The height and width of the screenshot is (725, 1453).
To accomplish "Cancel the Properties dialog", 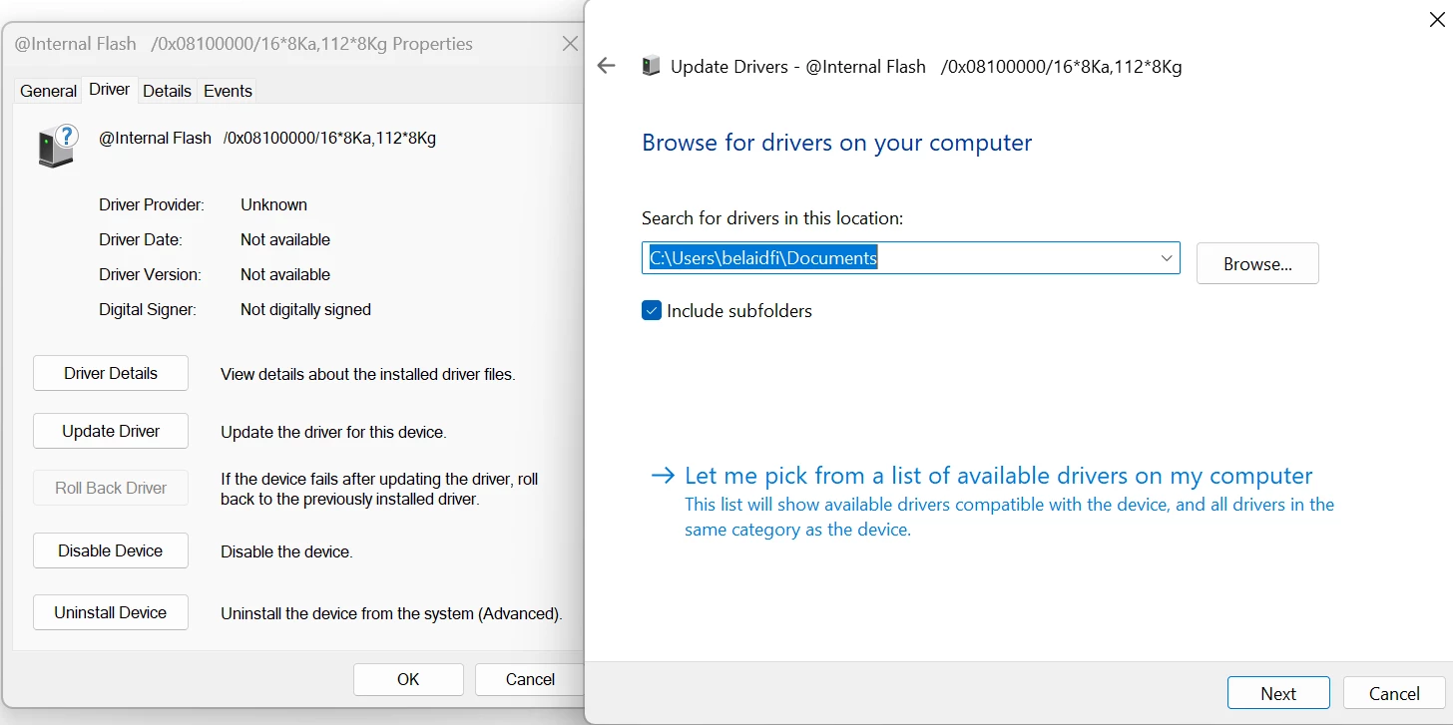I will pos(530,679).
